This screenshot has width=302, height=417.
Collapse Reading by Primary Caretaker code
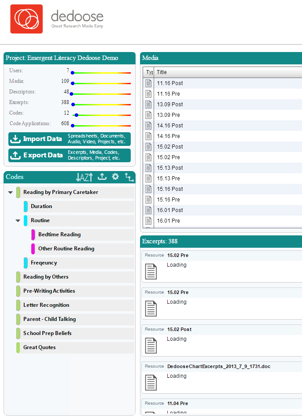coord(11,192)
